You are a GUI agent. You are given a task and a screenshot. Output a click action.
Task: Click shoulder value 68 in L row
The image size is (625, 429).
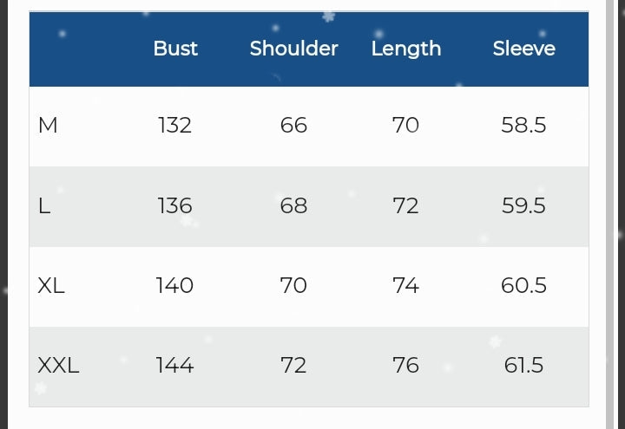tap(293, 206)
